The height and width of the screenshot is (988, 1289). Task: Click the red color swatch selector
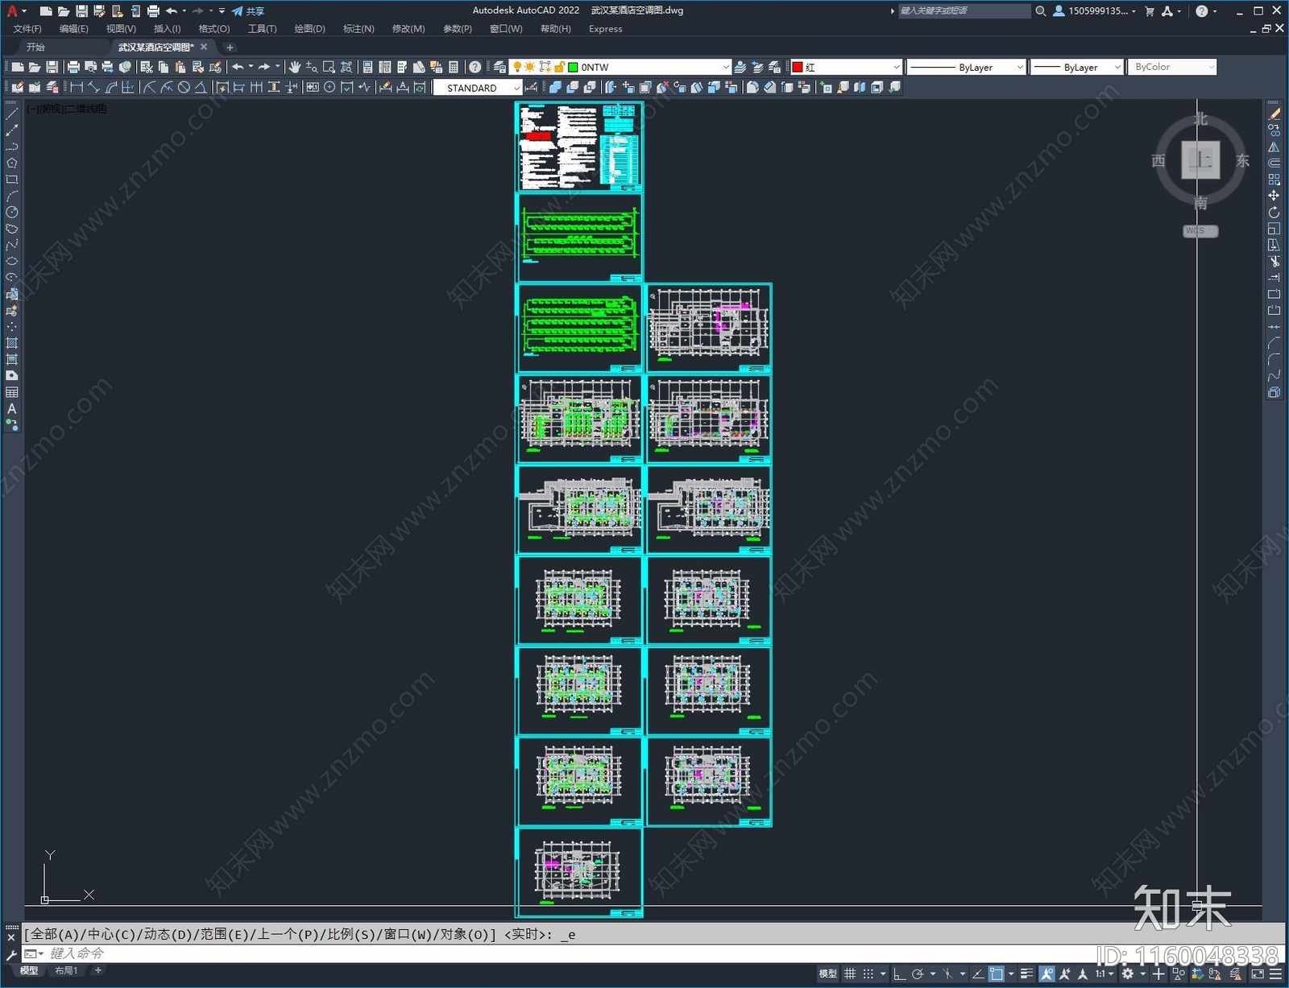coord(846,68)
